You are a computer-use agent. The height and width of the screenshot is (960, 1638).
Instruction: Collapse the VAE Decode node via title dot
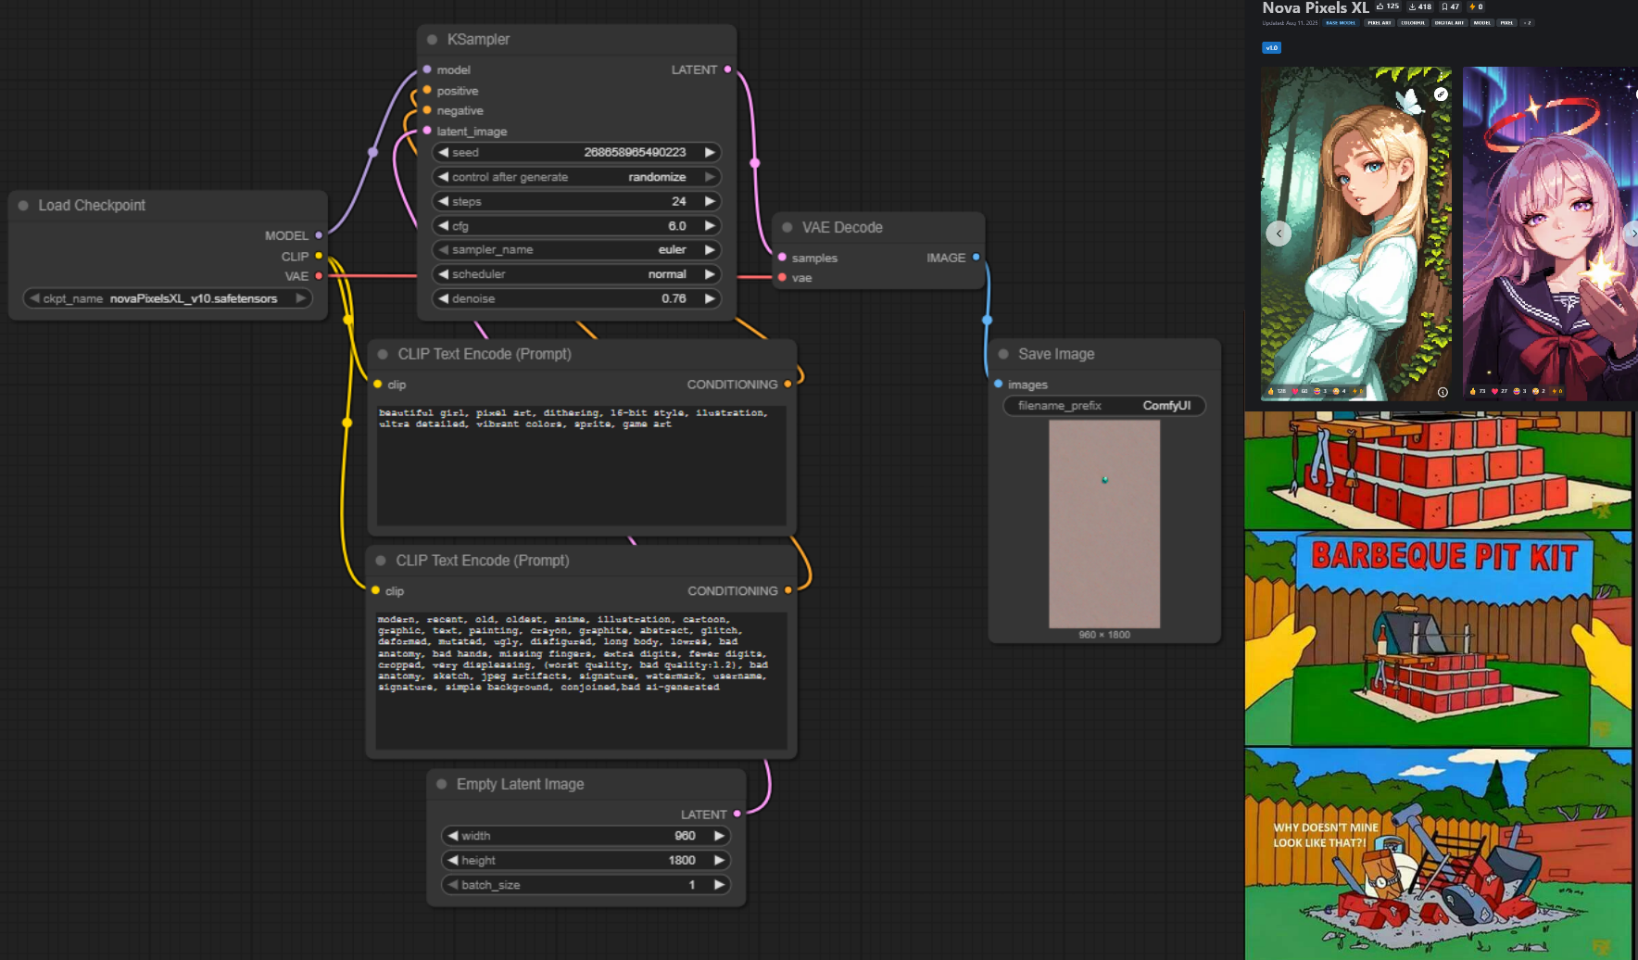(787, 227)
